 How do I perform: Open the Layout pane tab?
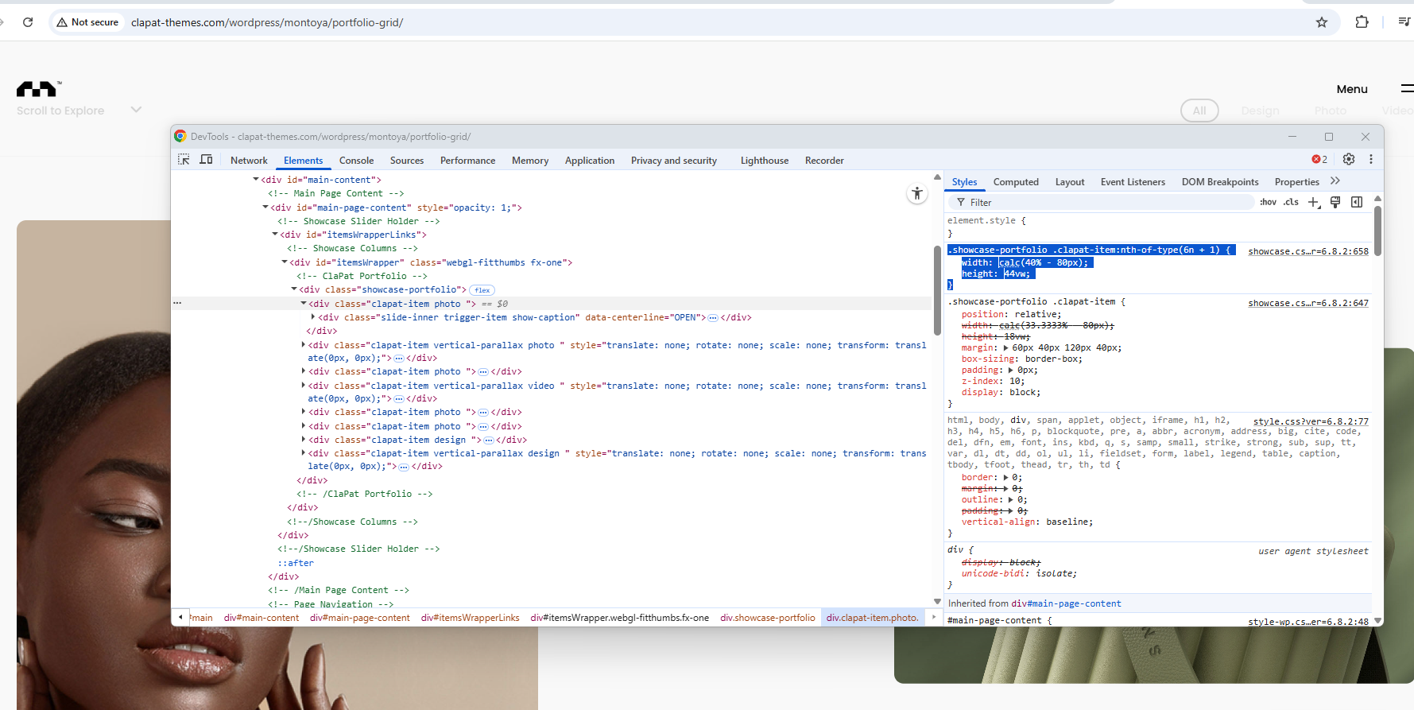coord(1070,182)
